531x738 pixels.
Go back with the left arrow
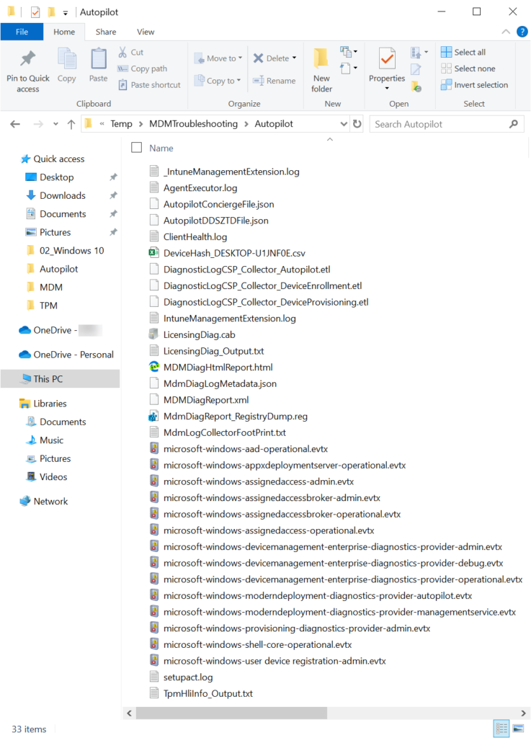point(15,124)
